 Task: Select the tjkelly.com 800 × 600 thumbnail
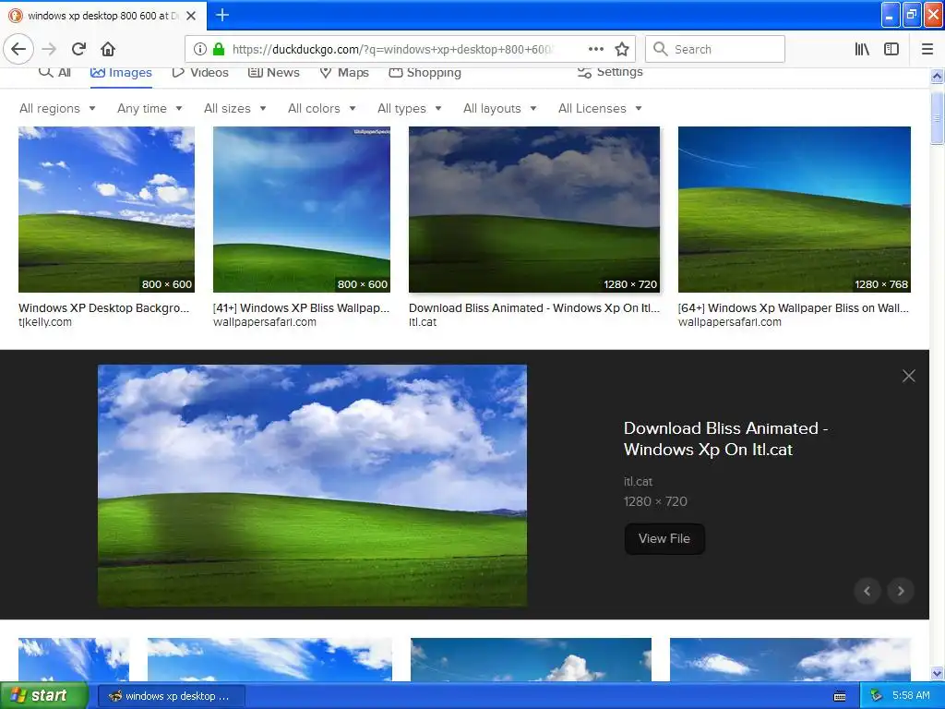point(106,210)
